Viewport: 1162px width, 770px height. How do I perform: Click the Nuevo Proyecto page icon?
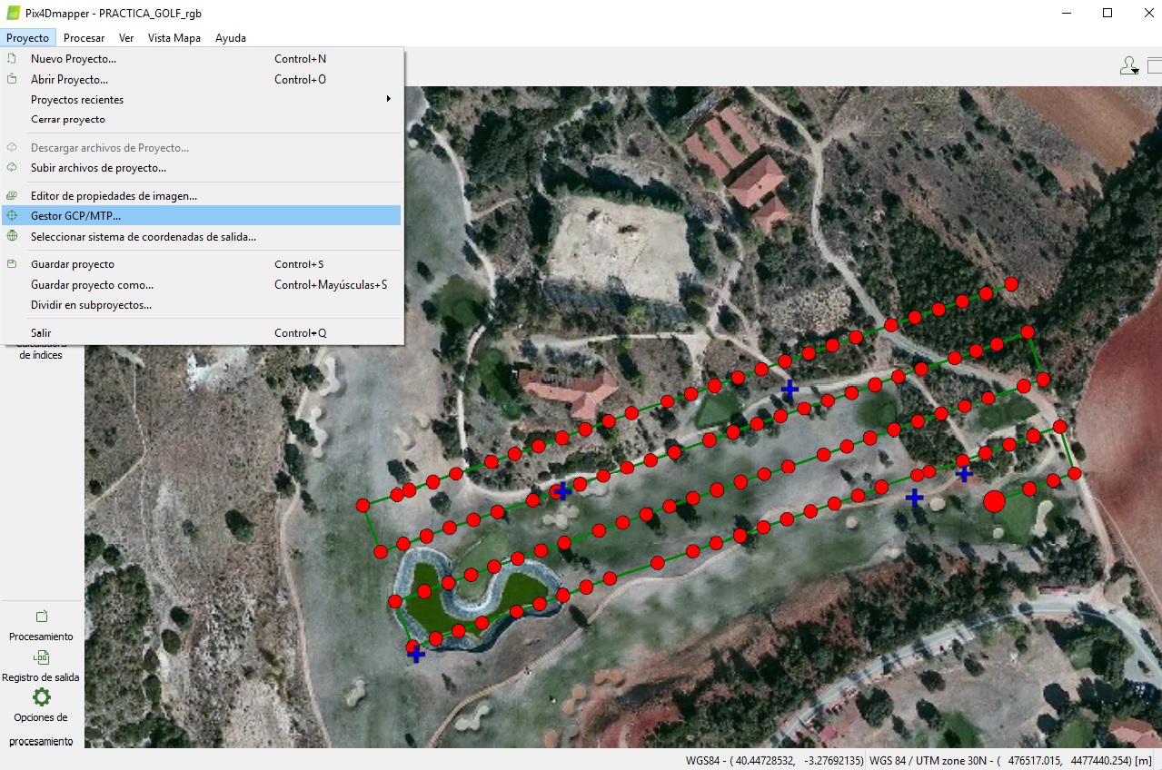pyautogui.click(x=12, y=58)
